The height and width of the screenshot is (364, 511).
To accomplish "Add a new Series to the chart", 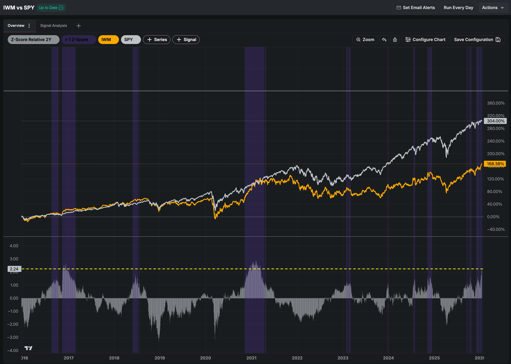I will tap(156, 39).
